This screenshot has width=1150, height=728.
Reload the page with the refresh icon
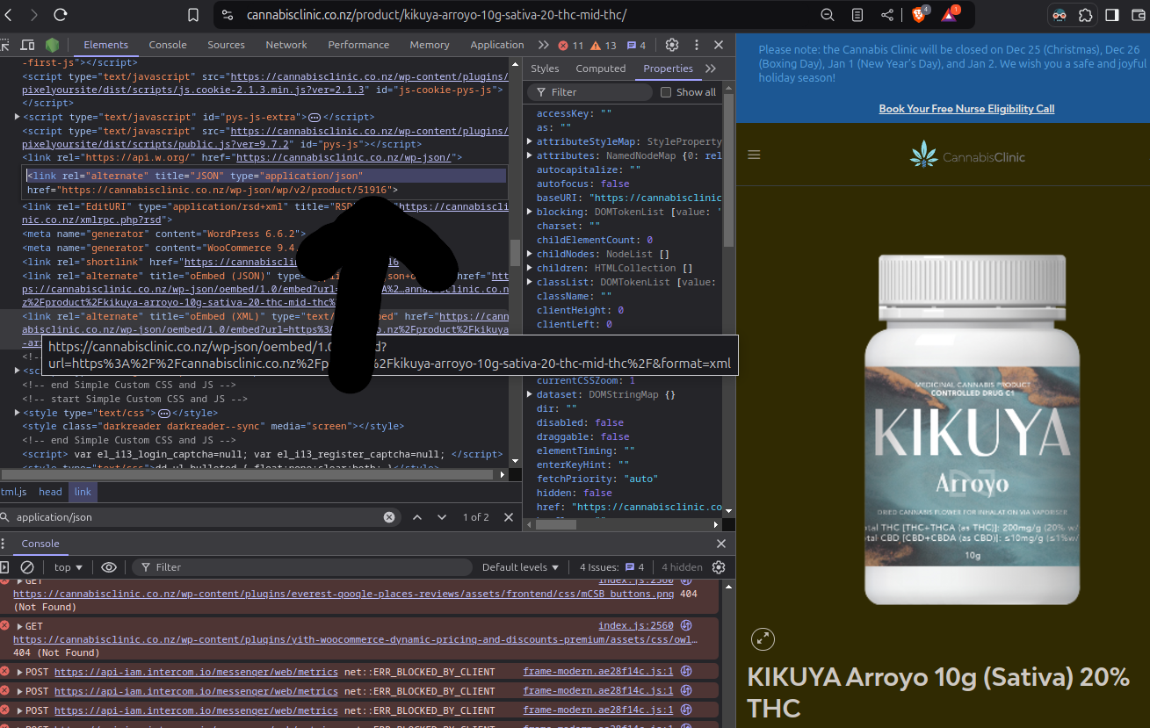[61, 15]
